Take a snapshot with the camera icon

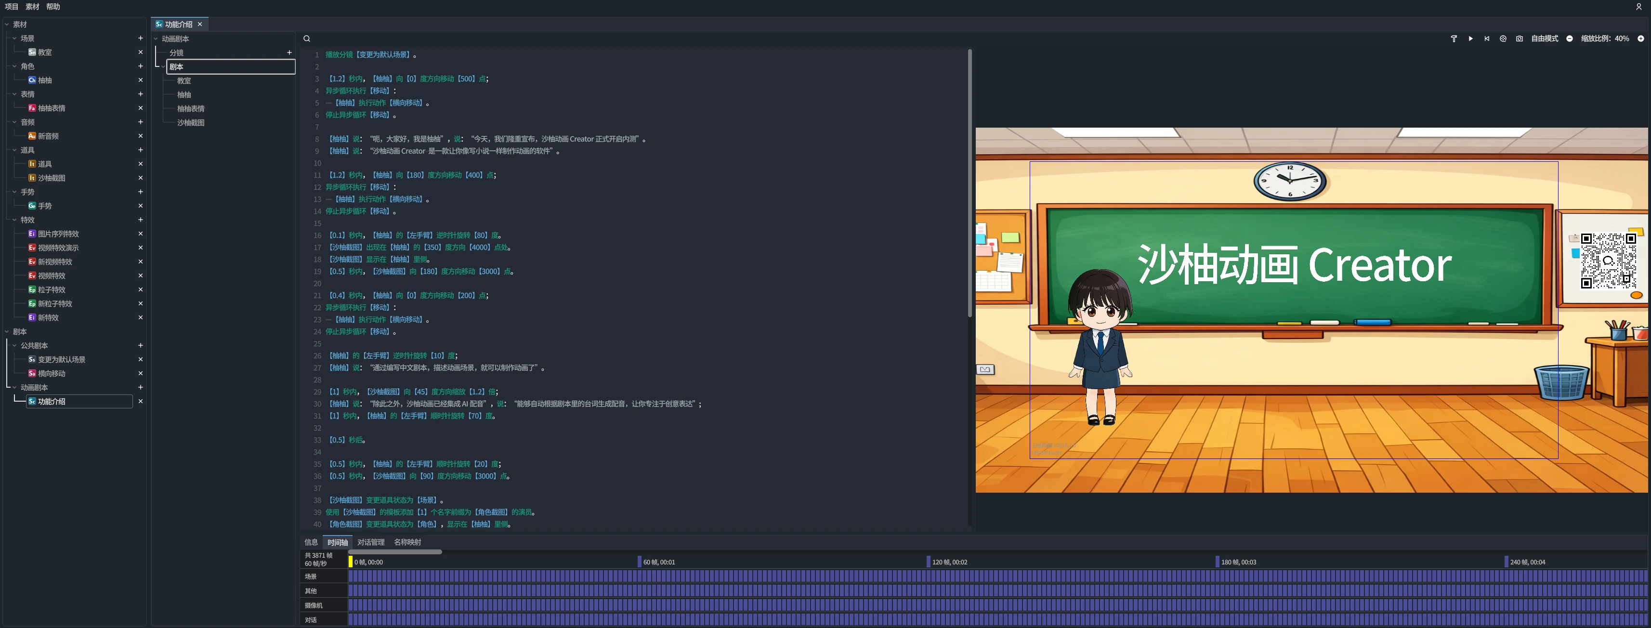pyautogui.click(x=1520, y=39)
